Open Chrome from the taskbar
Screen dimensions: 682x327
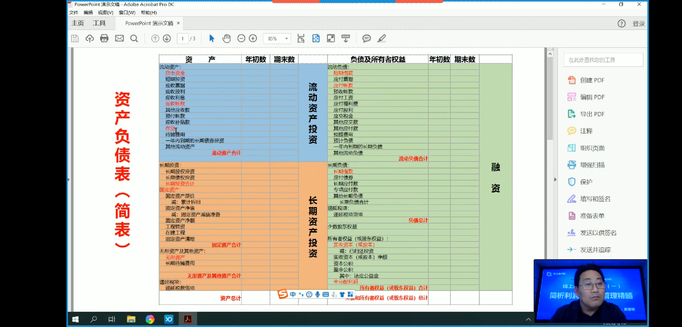[x=150, y=319]
